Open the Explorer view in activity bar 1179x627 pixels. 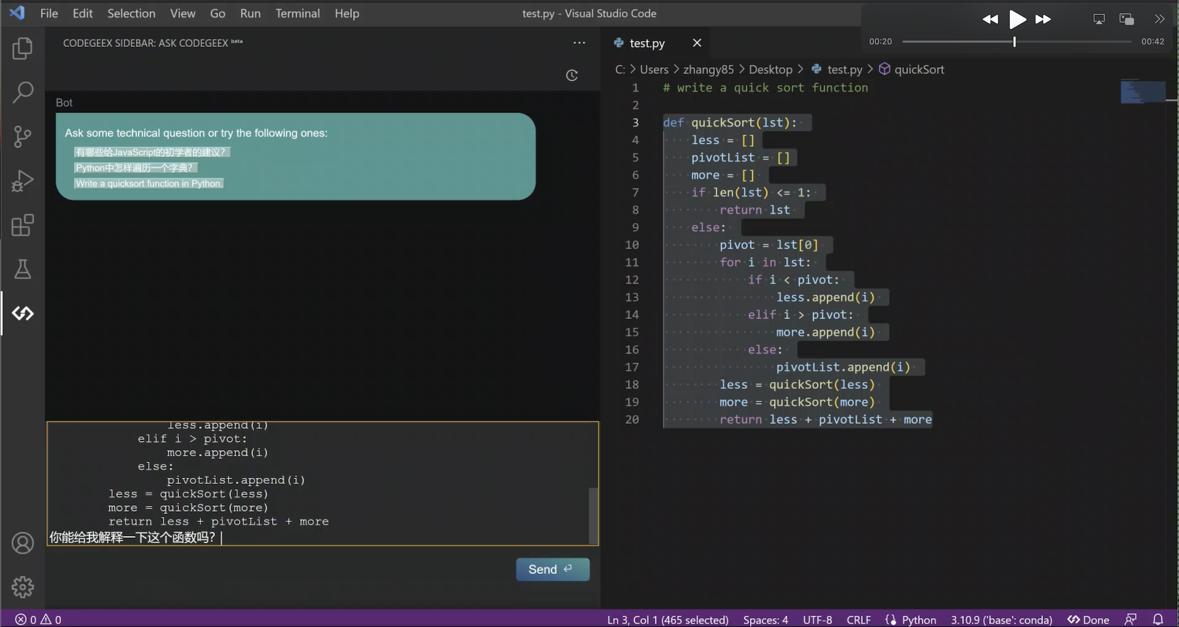(23, 49)
